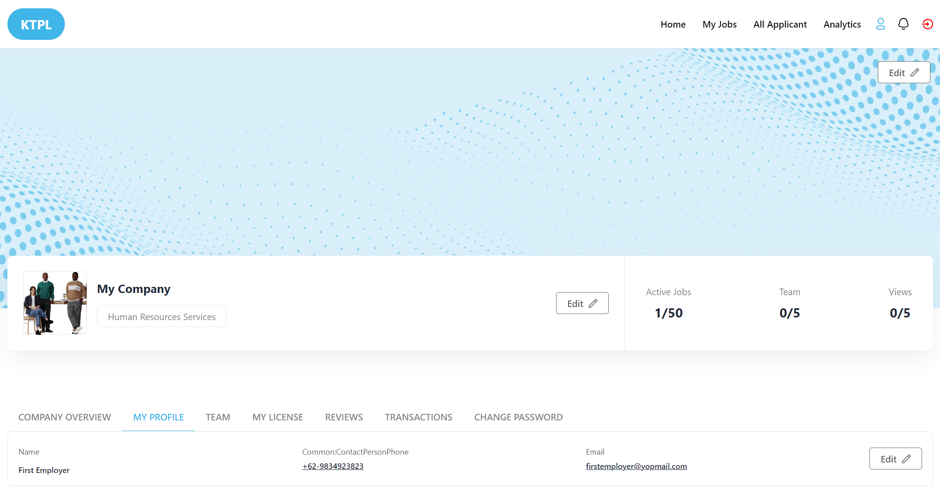Image resolution: width=940 pixels, height=494 pixels.
Task: Edit the profile contact info
Action: [x=895, y=459]
